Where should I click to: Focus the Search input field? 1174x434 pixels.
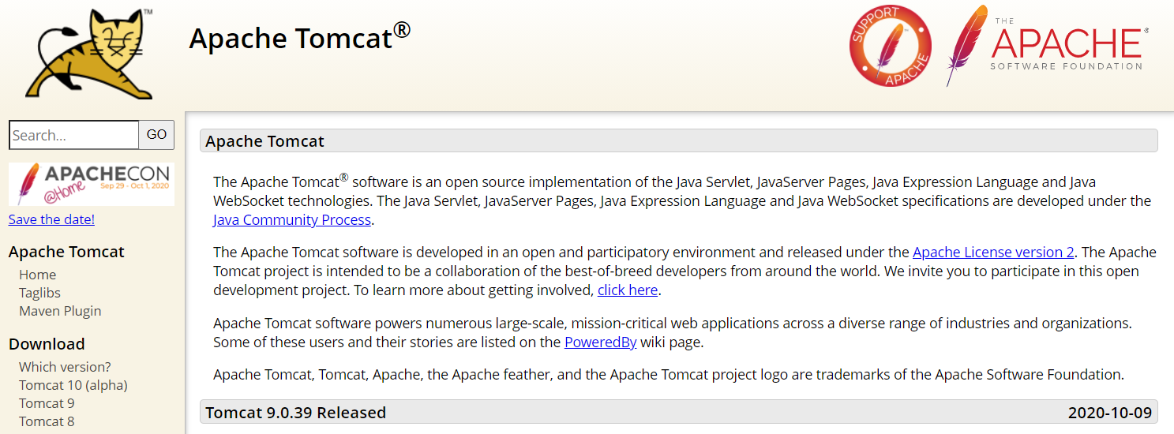(x=74, y=135)
